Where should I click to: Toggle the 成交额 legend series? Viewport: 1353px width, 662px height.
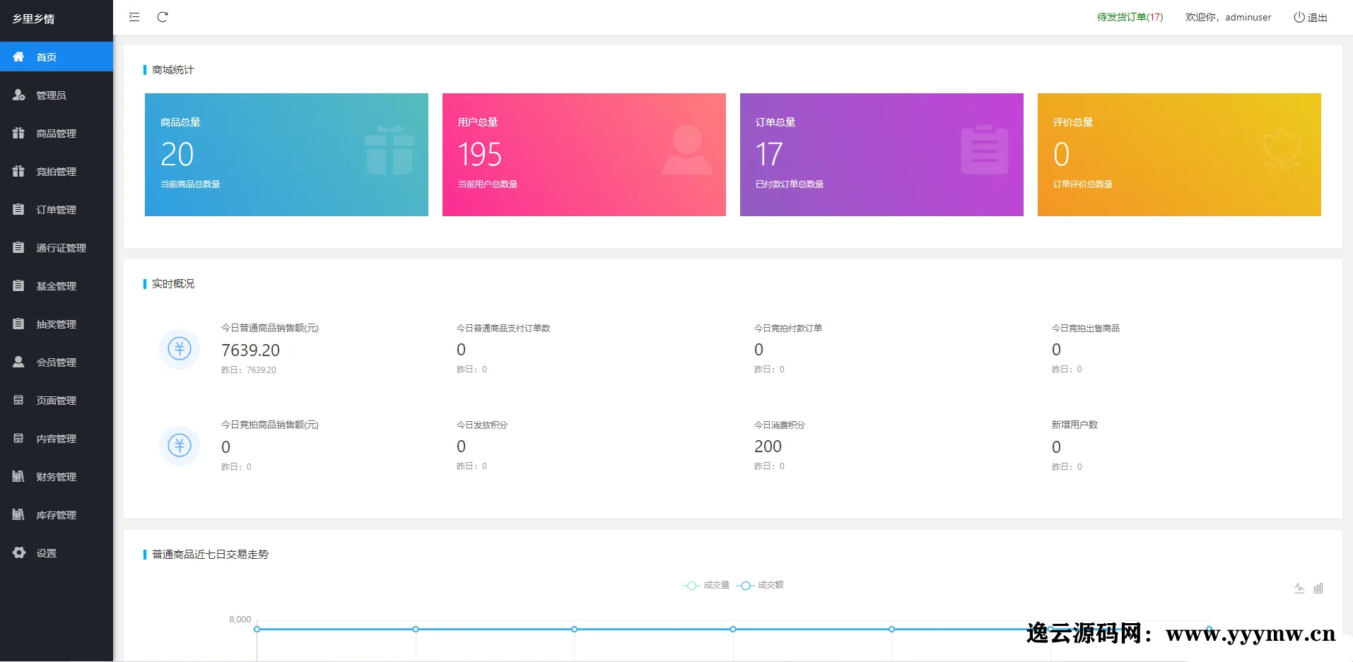pyautogui.click(x=760, y=585)
